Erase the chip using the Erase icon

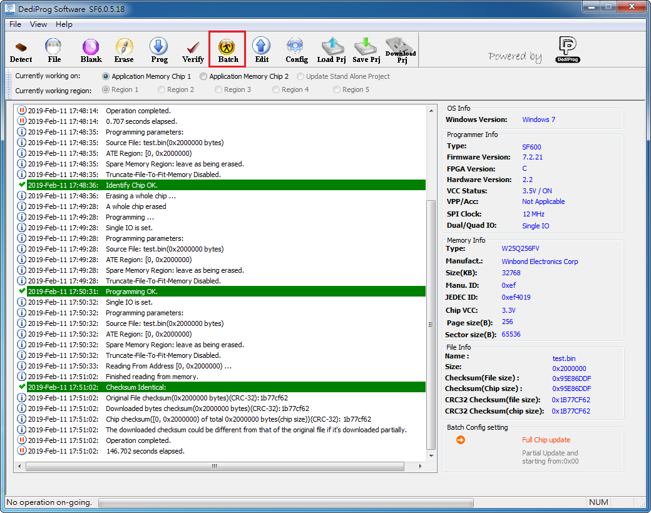click(124, 49)
